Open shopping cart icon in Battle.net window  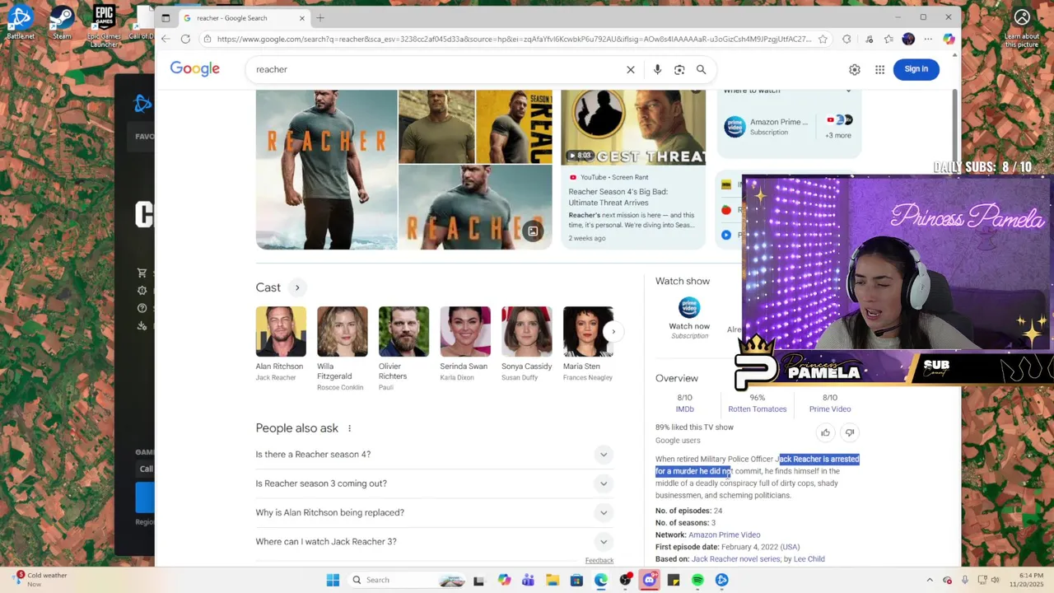tap(142, 273)
